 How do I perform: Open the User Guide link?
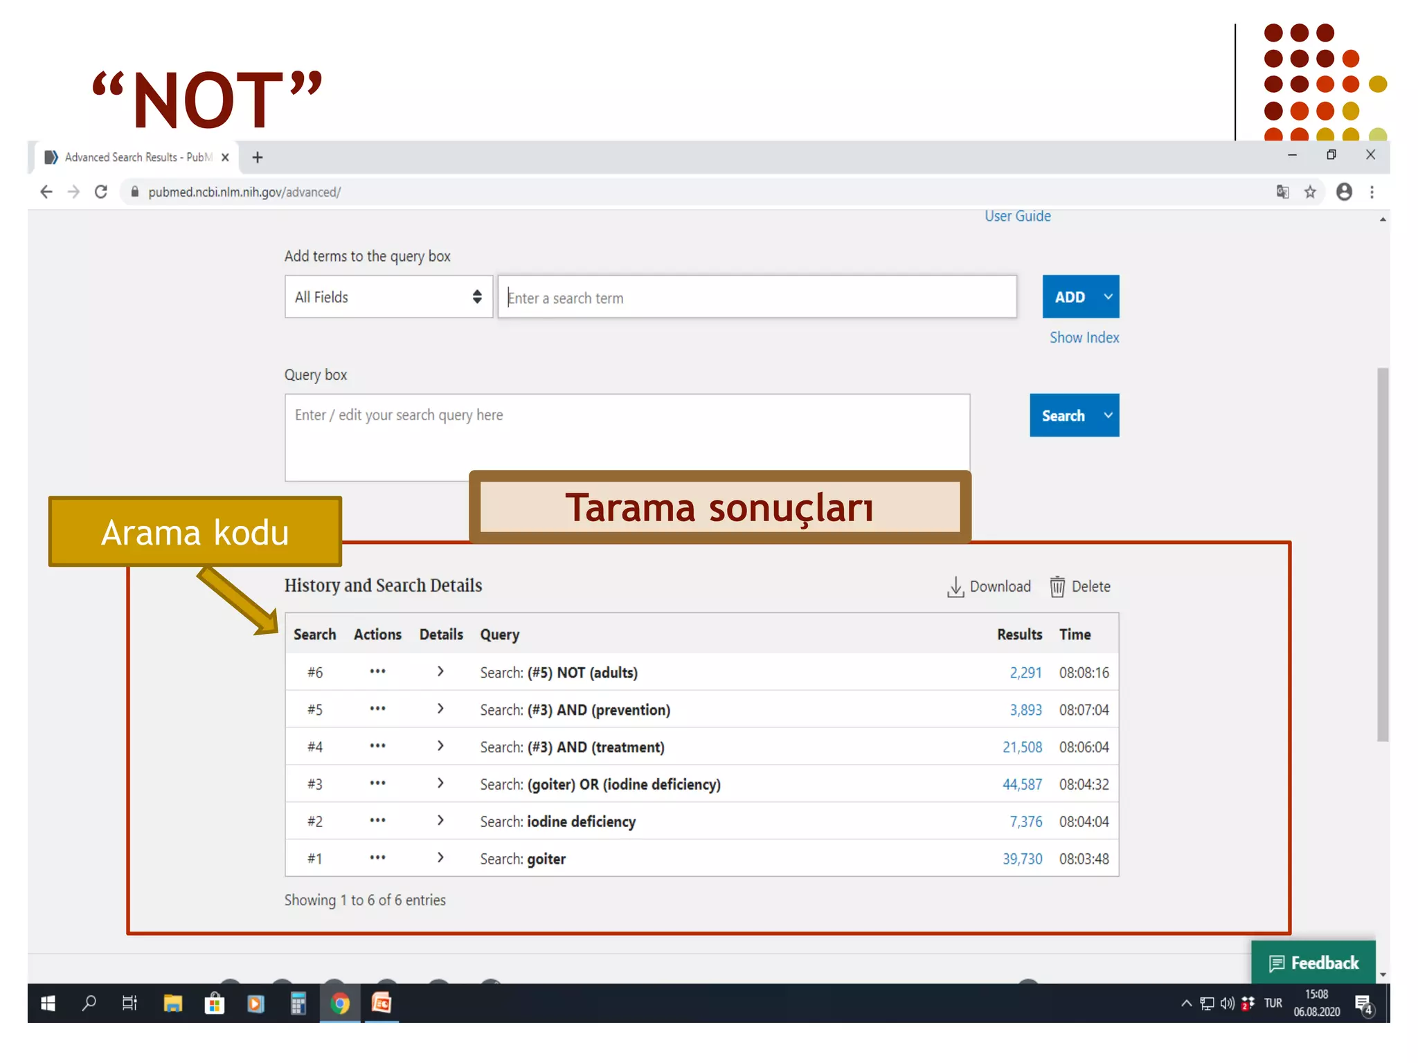(x=1017, y=216)
